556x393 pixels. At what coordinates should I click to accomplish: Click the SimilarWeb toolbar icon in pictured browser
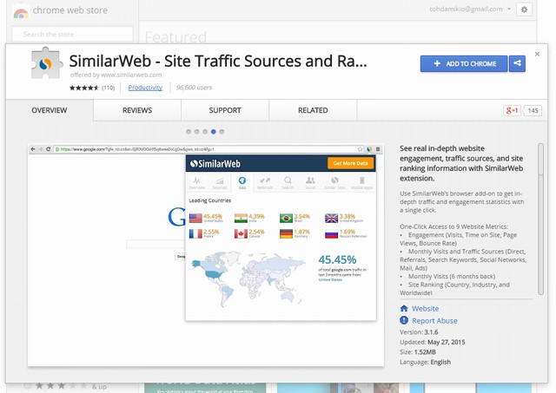[x=369, y=149]
